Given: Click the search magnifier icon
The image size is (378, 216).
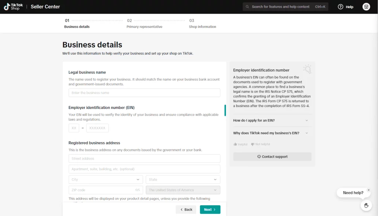Looking at the screenshot, I should tap(247, 7).
